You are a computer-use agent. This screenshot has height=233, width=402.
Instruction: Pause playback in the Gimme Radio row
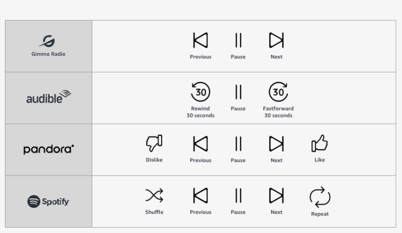click(x=238, y=40)
